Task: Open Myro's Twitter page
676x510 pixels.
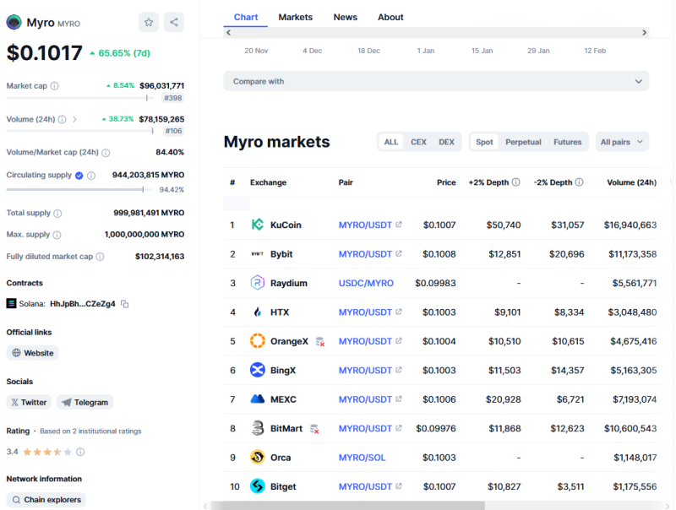Action: 29,402
